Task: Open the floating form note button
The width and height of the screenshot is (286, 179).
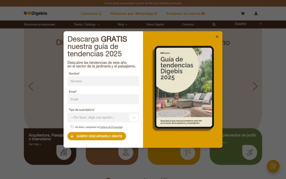Action: click(273, 166)
